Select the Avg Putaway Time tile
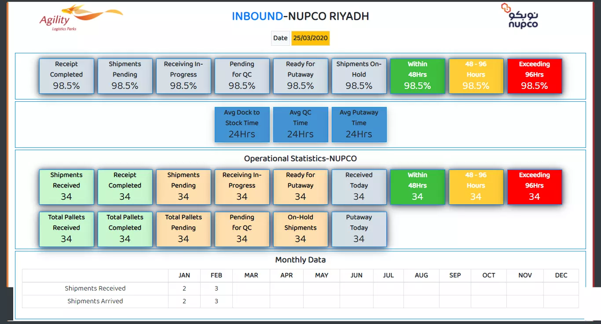The height and width of the screenshot is (324, 601). [x=359, y=125]
